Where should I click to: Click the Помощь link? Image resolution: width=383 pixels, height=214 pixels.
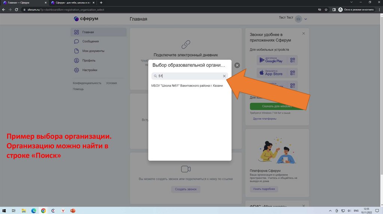tap(78, 89)
